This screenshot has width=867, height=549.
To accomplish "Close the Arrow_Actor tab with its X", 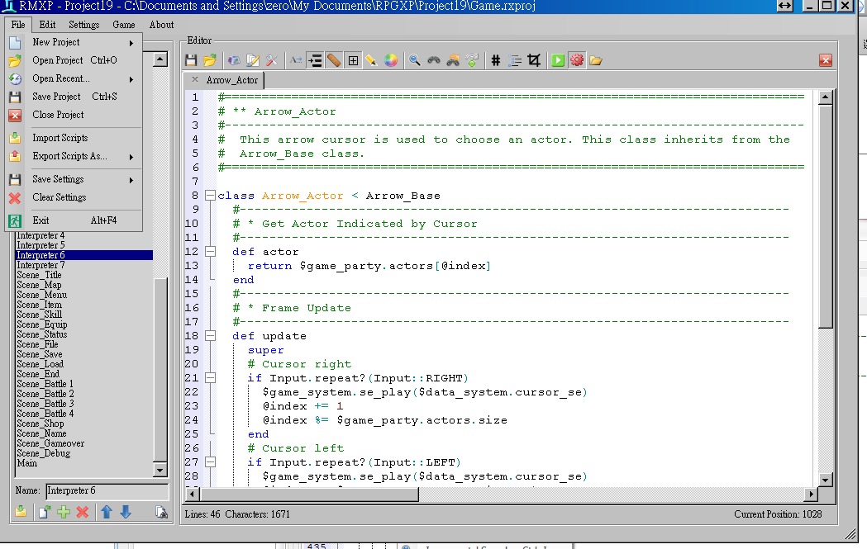I will click(194, 79).
